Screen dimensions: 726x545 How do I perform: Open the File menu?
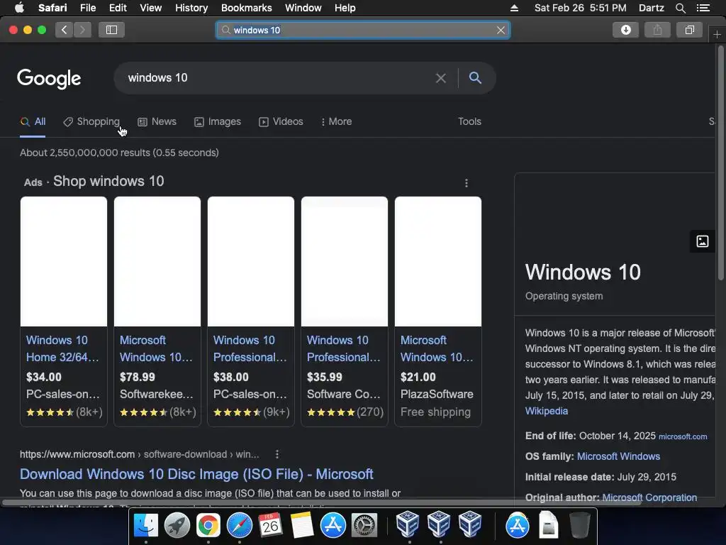click(x=87, y=8)
